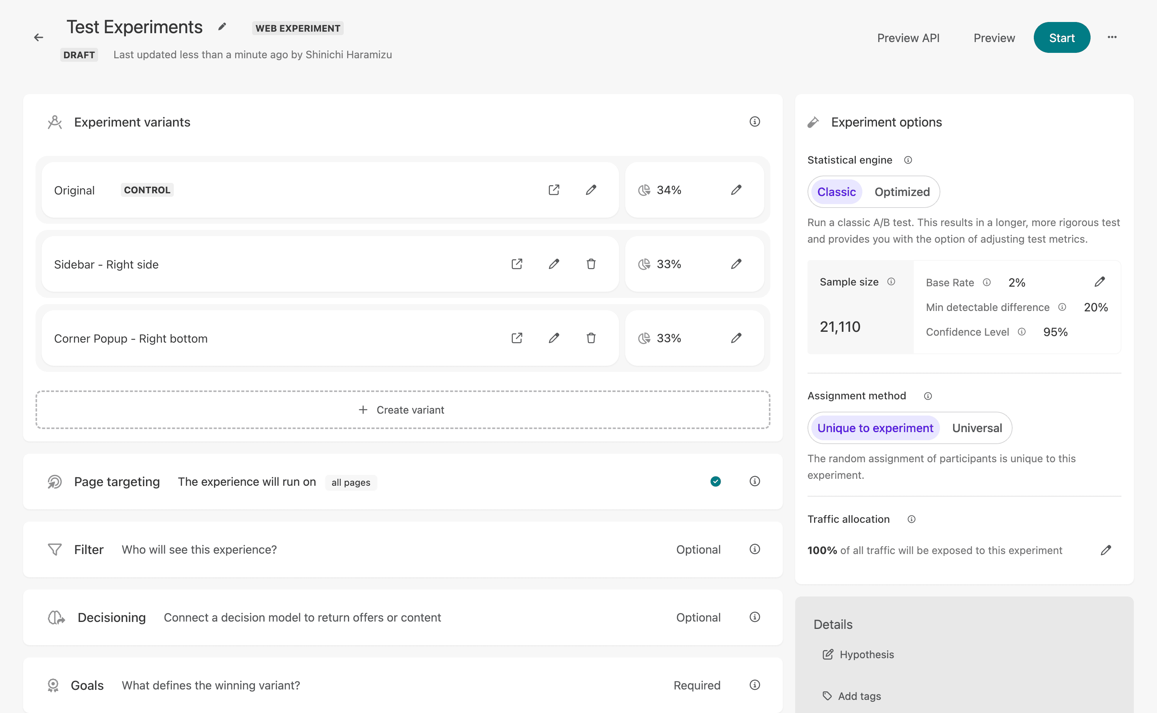Click the back arrow next to Test Experiments
This screenshot has width=1157, height=713.
click(x=39, y=38)
